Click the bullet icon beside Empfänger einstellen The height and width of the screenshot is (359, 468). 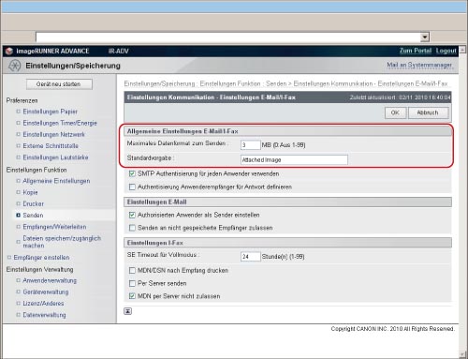(9, 257)
